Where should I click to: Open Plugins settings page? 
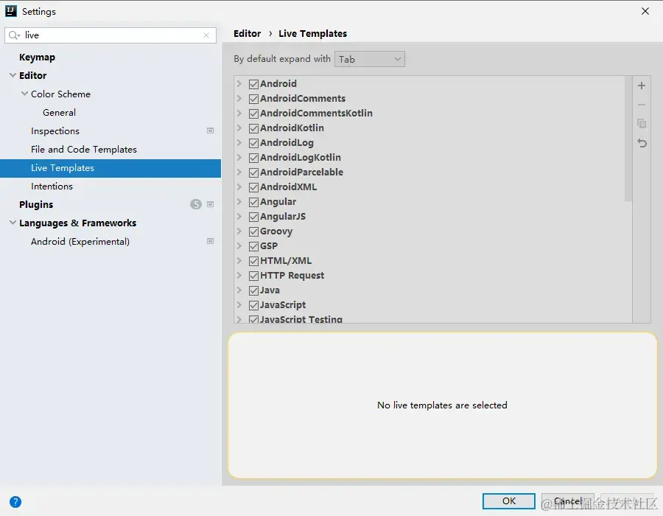point(36,205)
